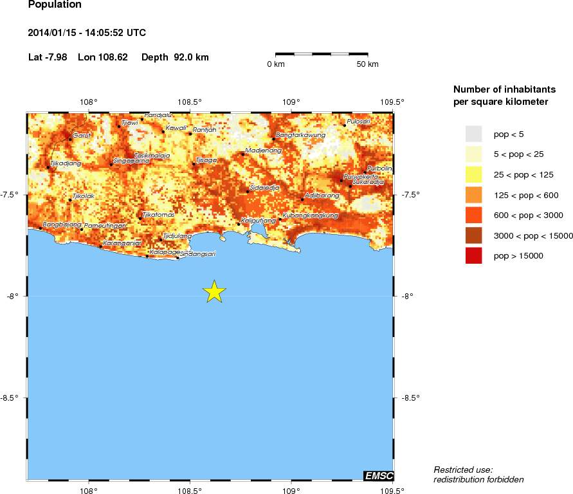Viewport: 573px width, 494px height.
Task: Select the '3000 < pop < 15000' brown swatch
Action: [473, 235]
